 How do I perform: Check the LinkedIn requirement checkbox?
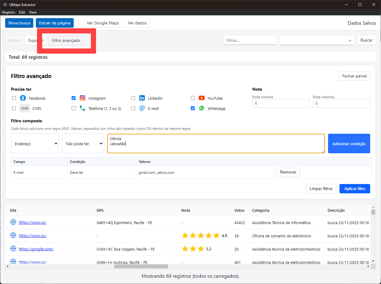coord(133,98)
